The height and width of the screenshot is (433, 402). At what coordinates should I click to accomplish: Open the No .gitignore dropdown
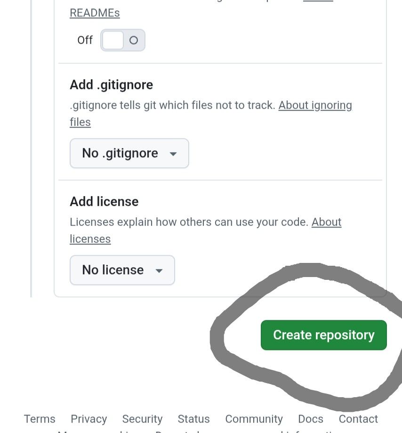(129, 153)
